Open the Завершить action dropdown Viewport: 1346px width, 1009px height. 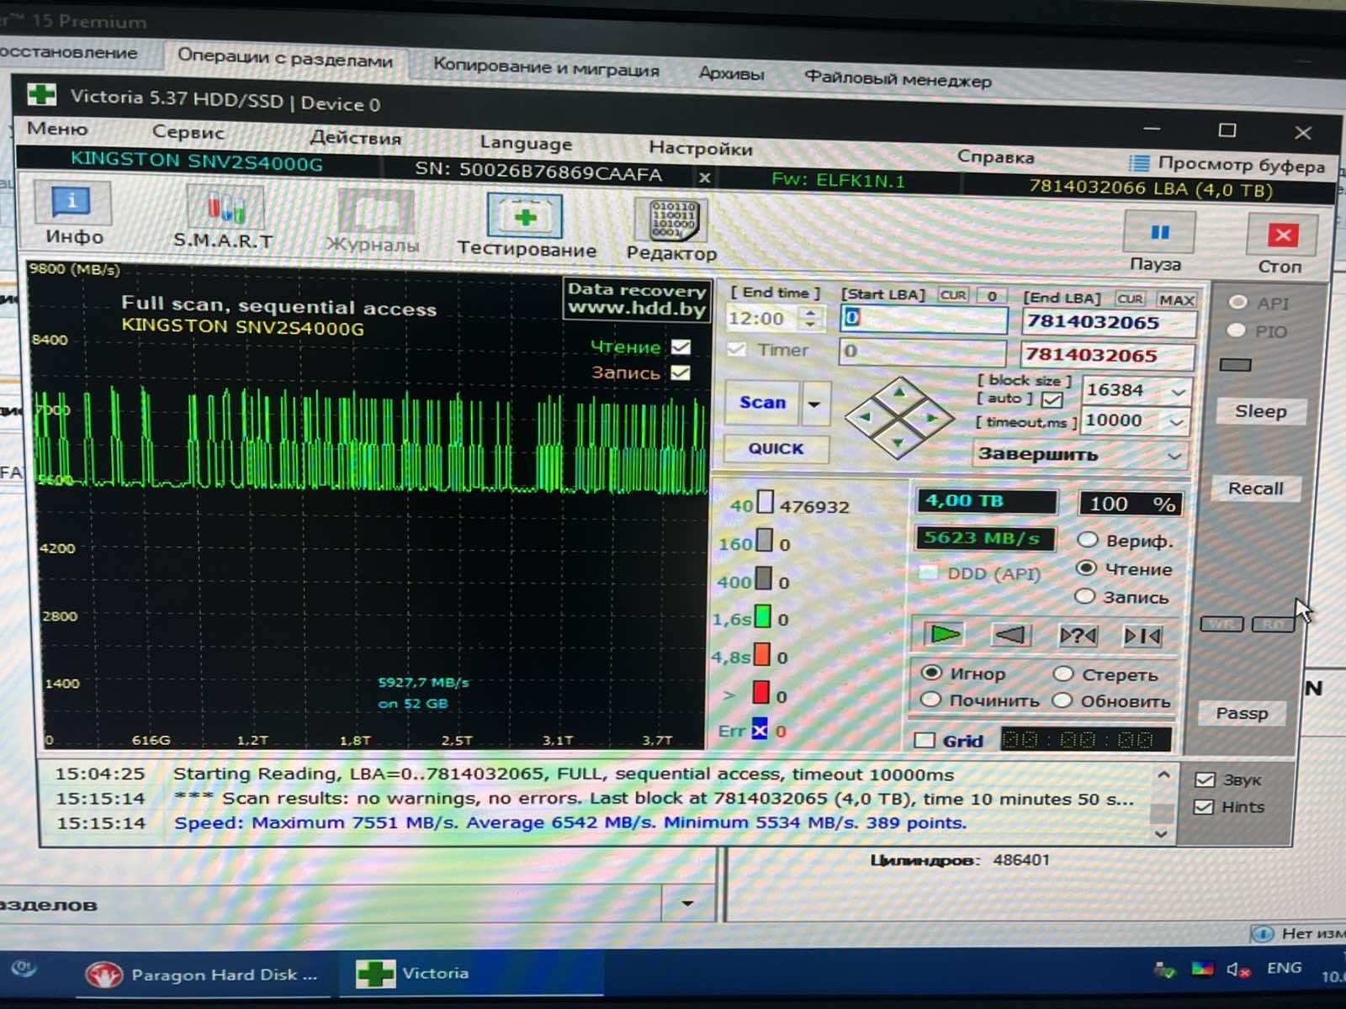(x=1081, y=455)
